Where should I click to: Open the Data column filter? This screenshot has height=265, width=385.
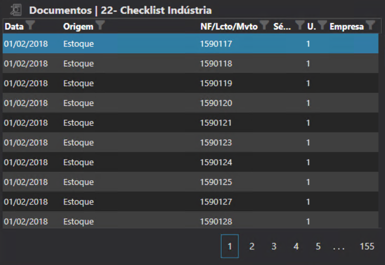[31, 25]
